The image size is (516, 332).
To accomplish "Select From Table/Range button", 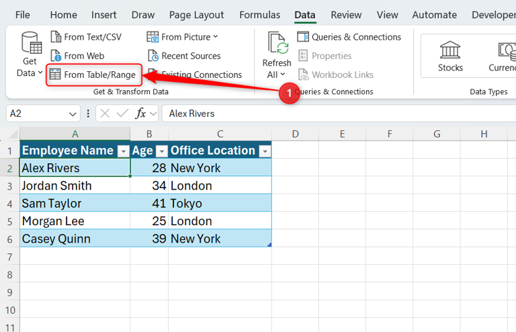I will 93,75.
